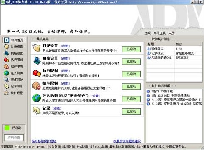204x150 pixels.
Task: Click the large network icon beside 网络设置
Action: (x=37, y=60)
